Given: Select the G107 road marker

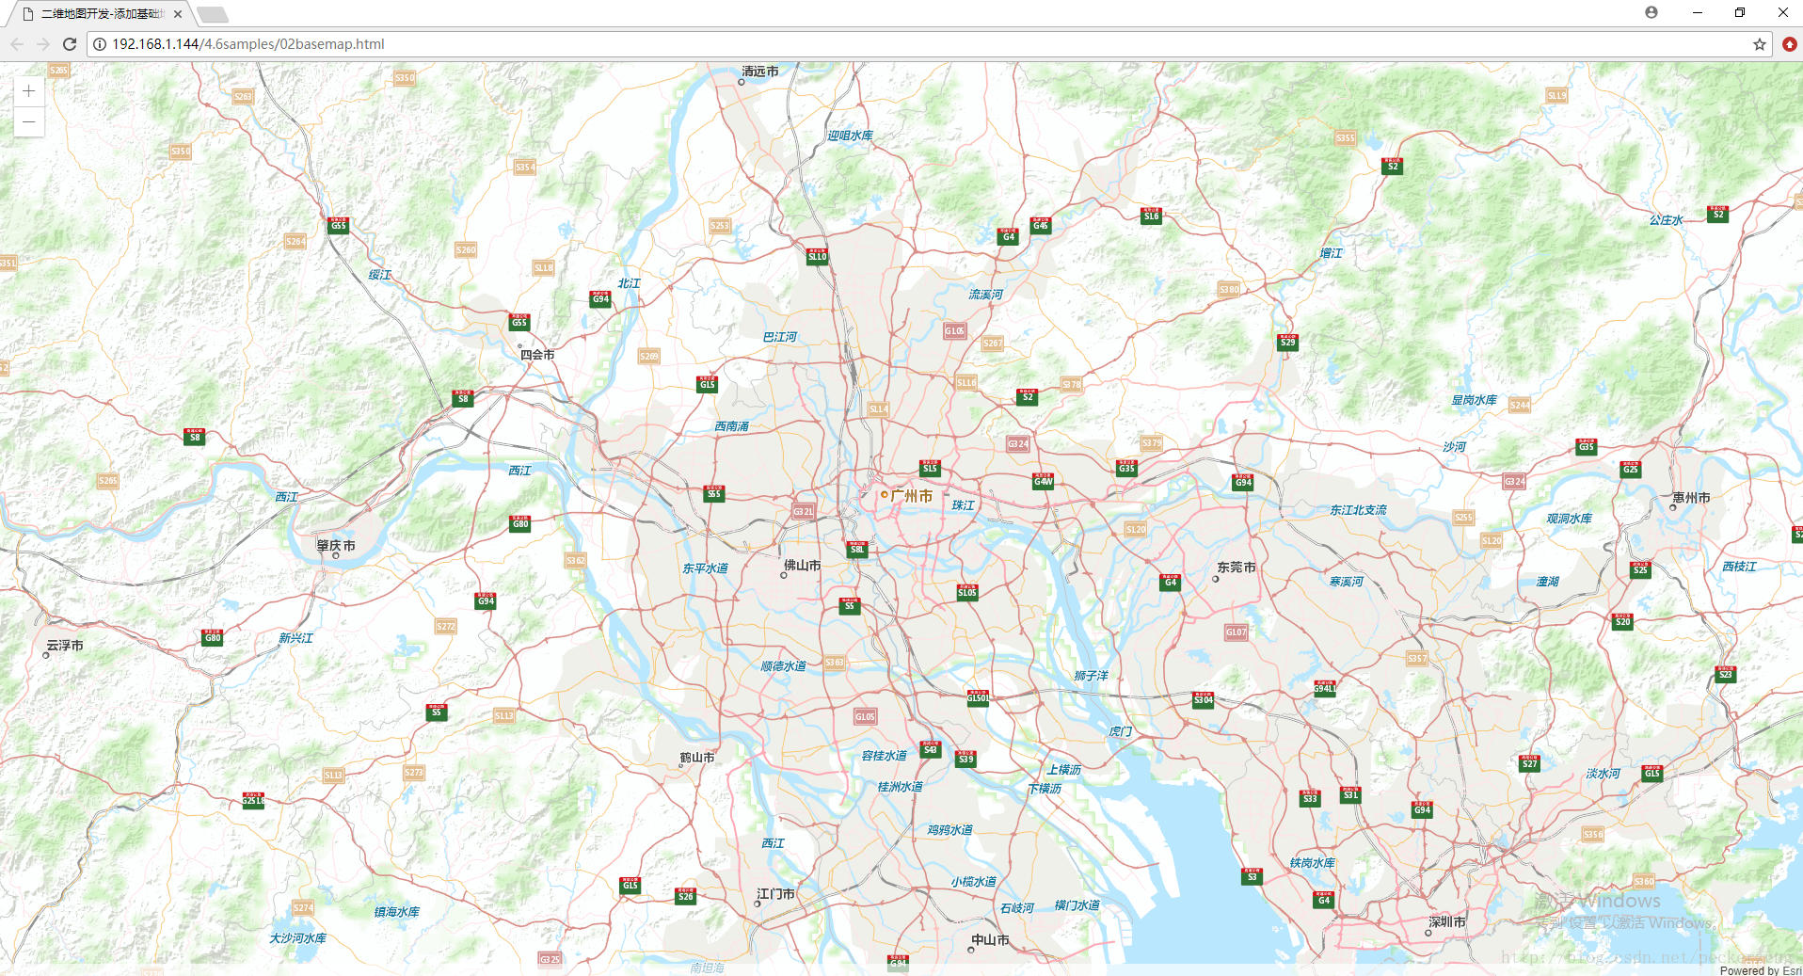Looking at the screenshot, I should [1236, 632].
